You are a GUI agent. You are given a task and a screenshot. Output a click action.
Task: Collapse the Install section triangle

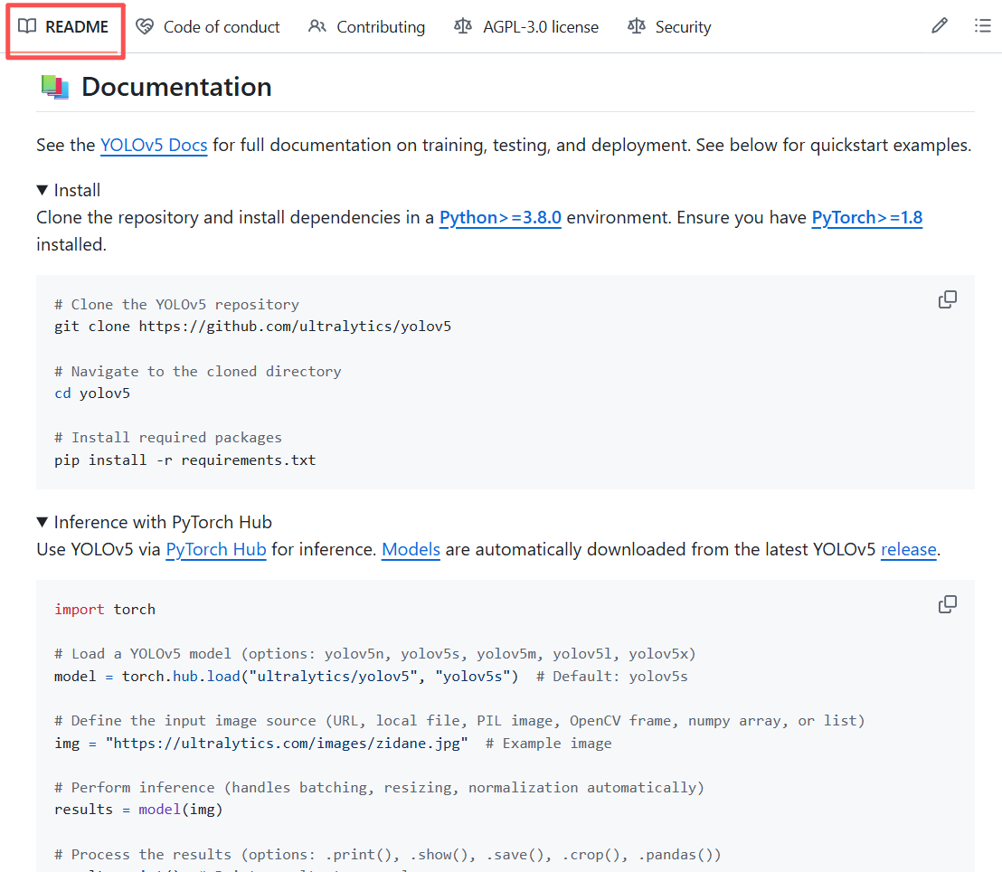43,190
